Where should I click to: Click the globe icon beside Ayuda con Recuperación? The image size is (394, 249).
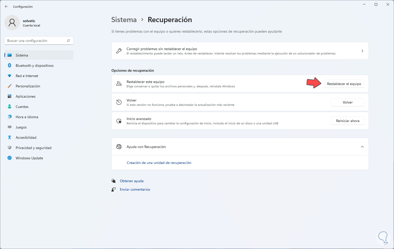(119, 147)
